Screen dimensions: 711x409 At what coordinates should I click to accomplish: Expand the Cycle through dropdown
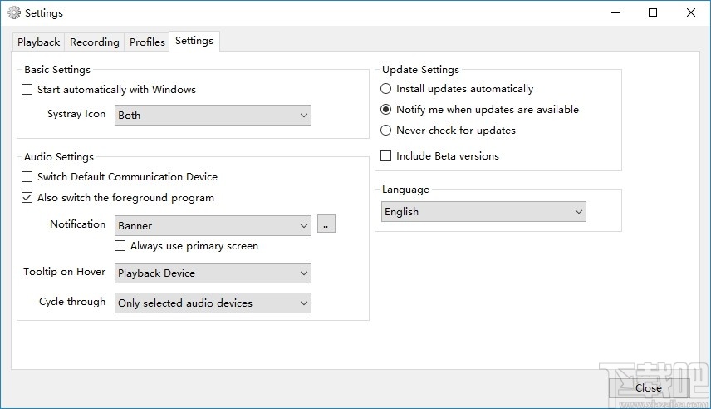coord(213,303)
